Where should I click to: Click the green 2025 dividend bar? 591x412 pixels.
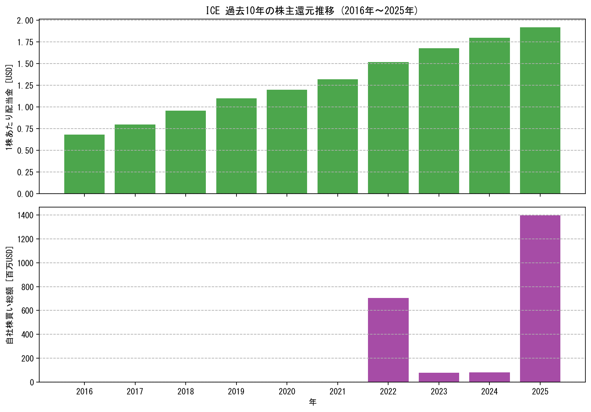click(x=540, y=111)
